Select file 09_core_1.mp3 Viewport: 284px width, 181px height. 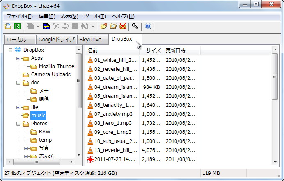pos(113,132)
